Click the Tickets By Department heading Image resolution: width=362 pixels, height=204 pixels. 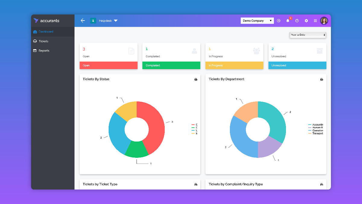[x=227, y=79]
